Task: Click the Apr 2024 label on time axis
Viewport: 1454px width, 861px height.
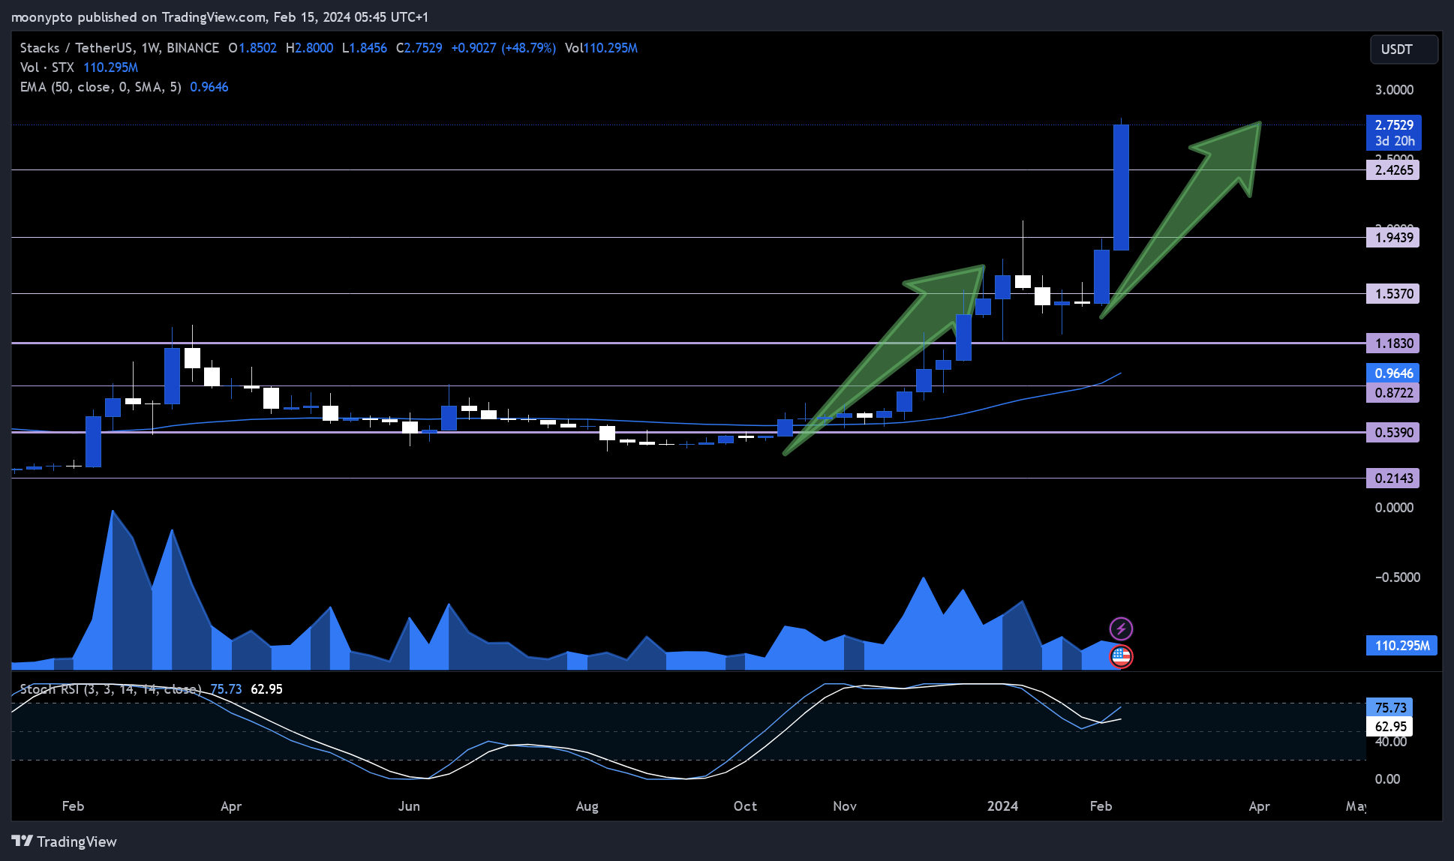Action: [x=1259, y=806]
